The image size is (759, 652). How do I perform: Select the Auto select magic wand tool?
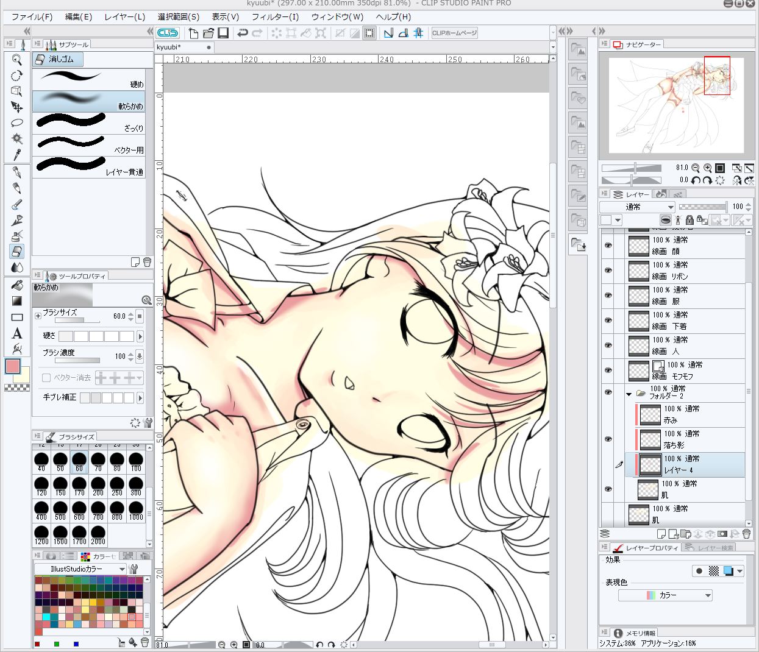point(17,138)
